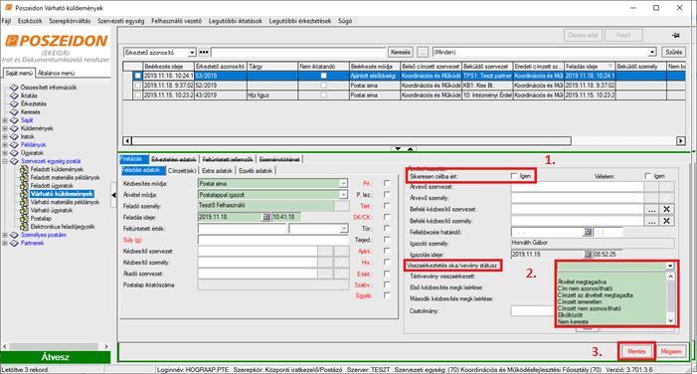
Task: Clear Befelé kézbesítő személy with X button
Action: click(666, 221)
